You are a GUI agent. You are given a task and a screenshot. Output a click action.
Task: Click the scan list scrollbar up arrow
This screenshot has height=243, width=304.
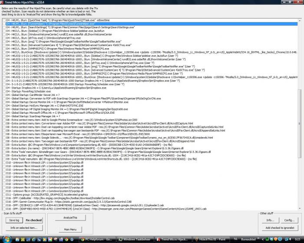click(300, 20)
